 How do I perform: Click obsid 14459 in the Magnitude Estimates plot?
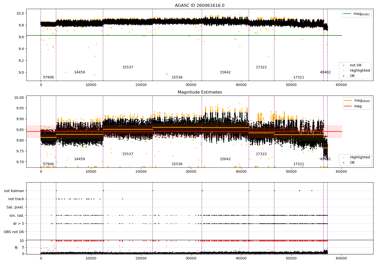point(79,159)
